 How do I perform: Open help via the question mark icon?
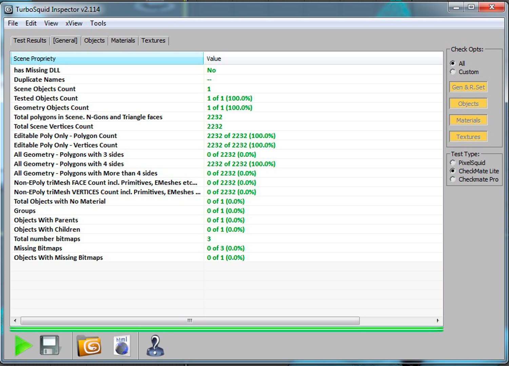155,346
